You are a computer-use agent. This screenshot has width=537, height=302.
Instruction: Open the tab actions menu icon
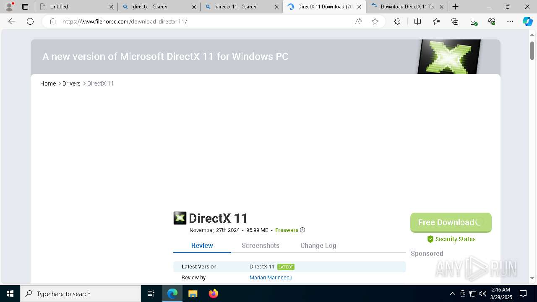click(x=25, y=7)
